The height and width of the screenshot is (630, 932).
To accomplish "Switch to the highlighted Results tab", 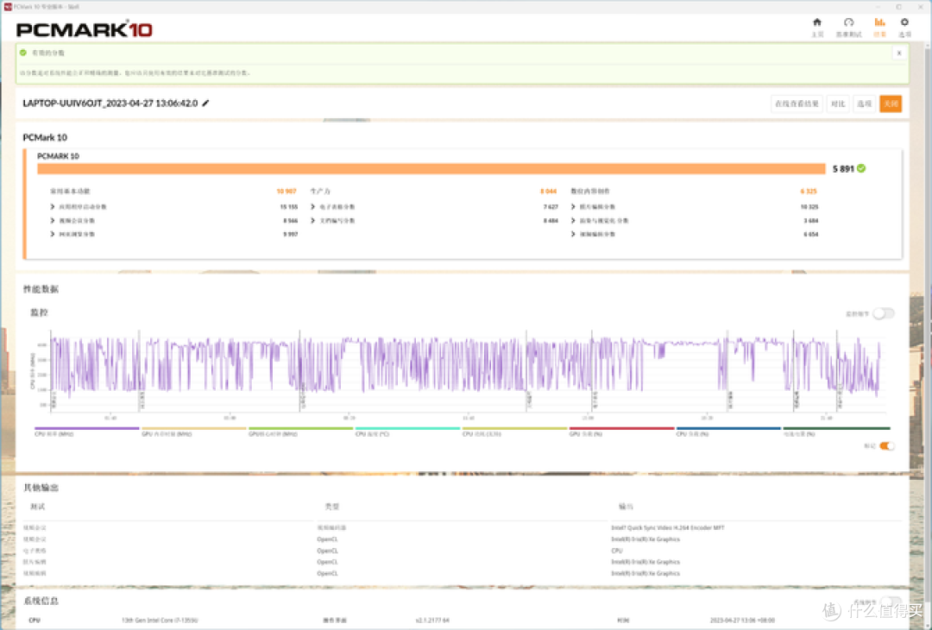I will (879, 26).
